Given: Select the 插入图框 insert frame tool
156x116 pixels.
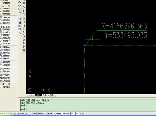Looking at the screenshot, I should pos(5,27).
